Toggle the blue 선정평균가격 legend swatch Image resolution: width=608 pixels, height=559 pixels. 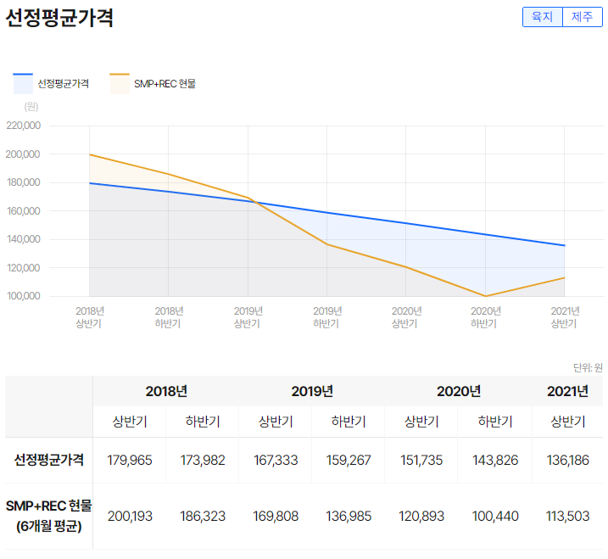pyautogui.click(x=23, y=83)
